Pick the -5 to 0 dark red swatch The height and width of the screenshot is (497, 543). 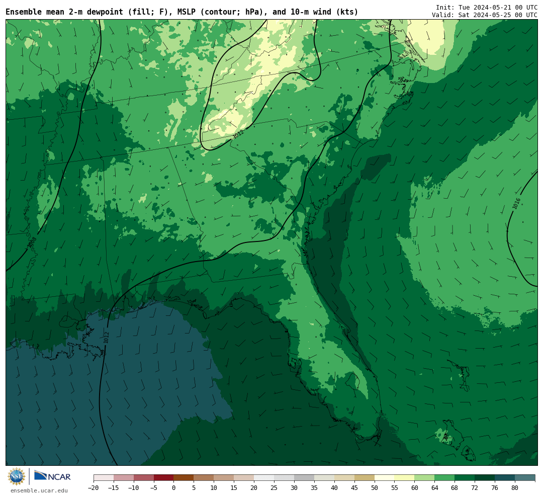pos(164,478)
